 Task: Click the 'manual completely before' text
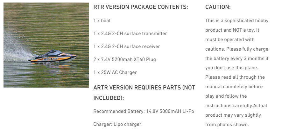234,87
